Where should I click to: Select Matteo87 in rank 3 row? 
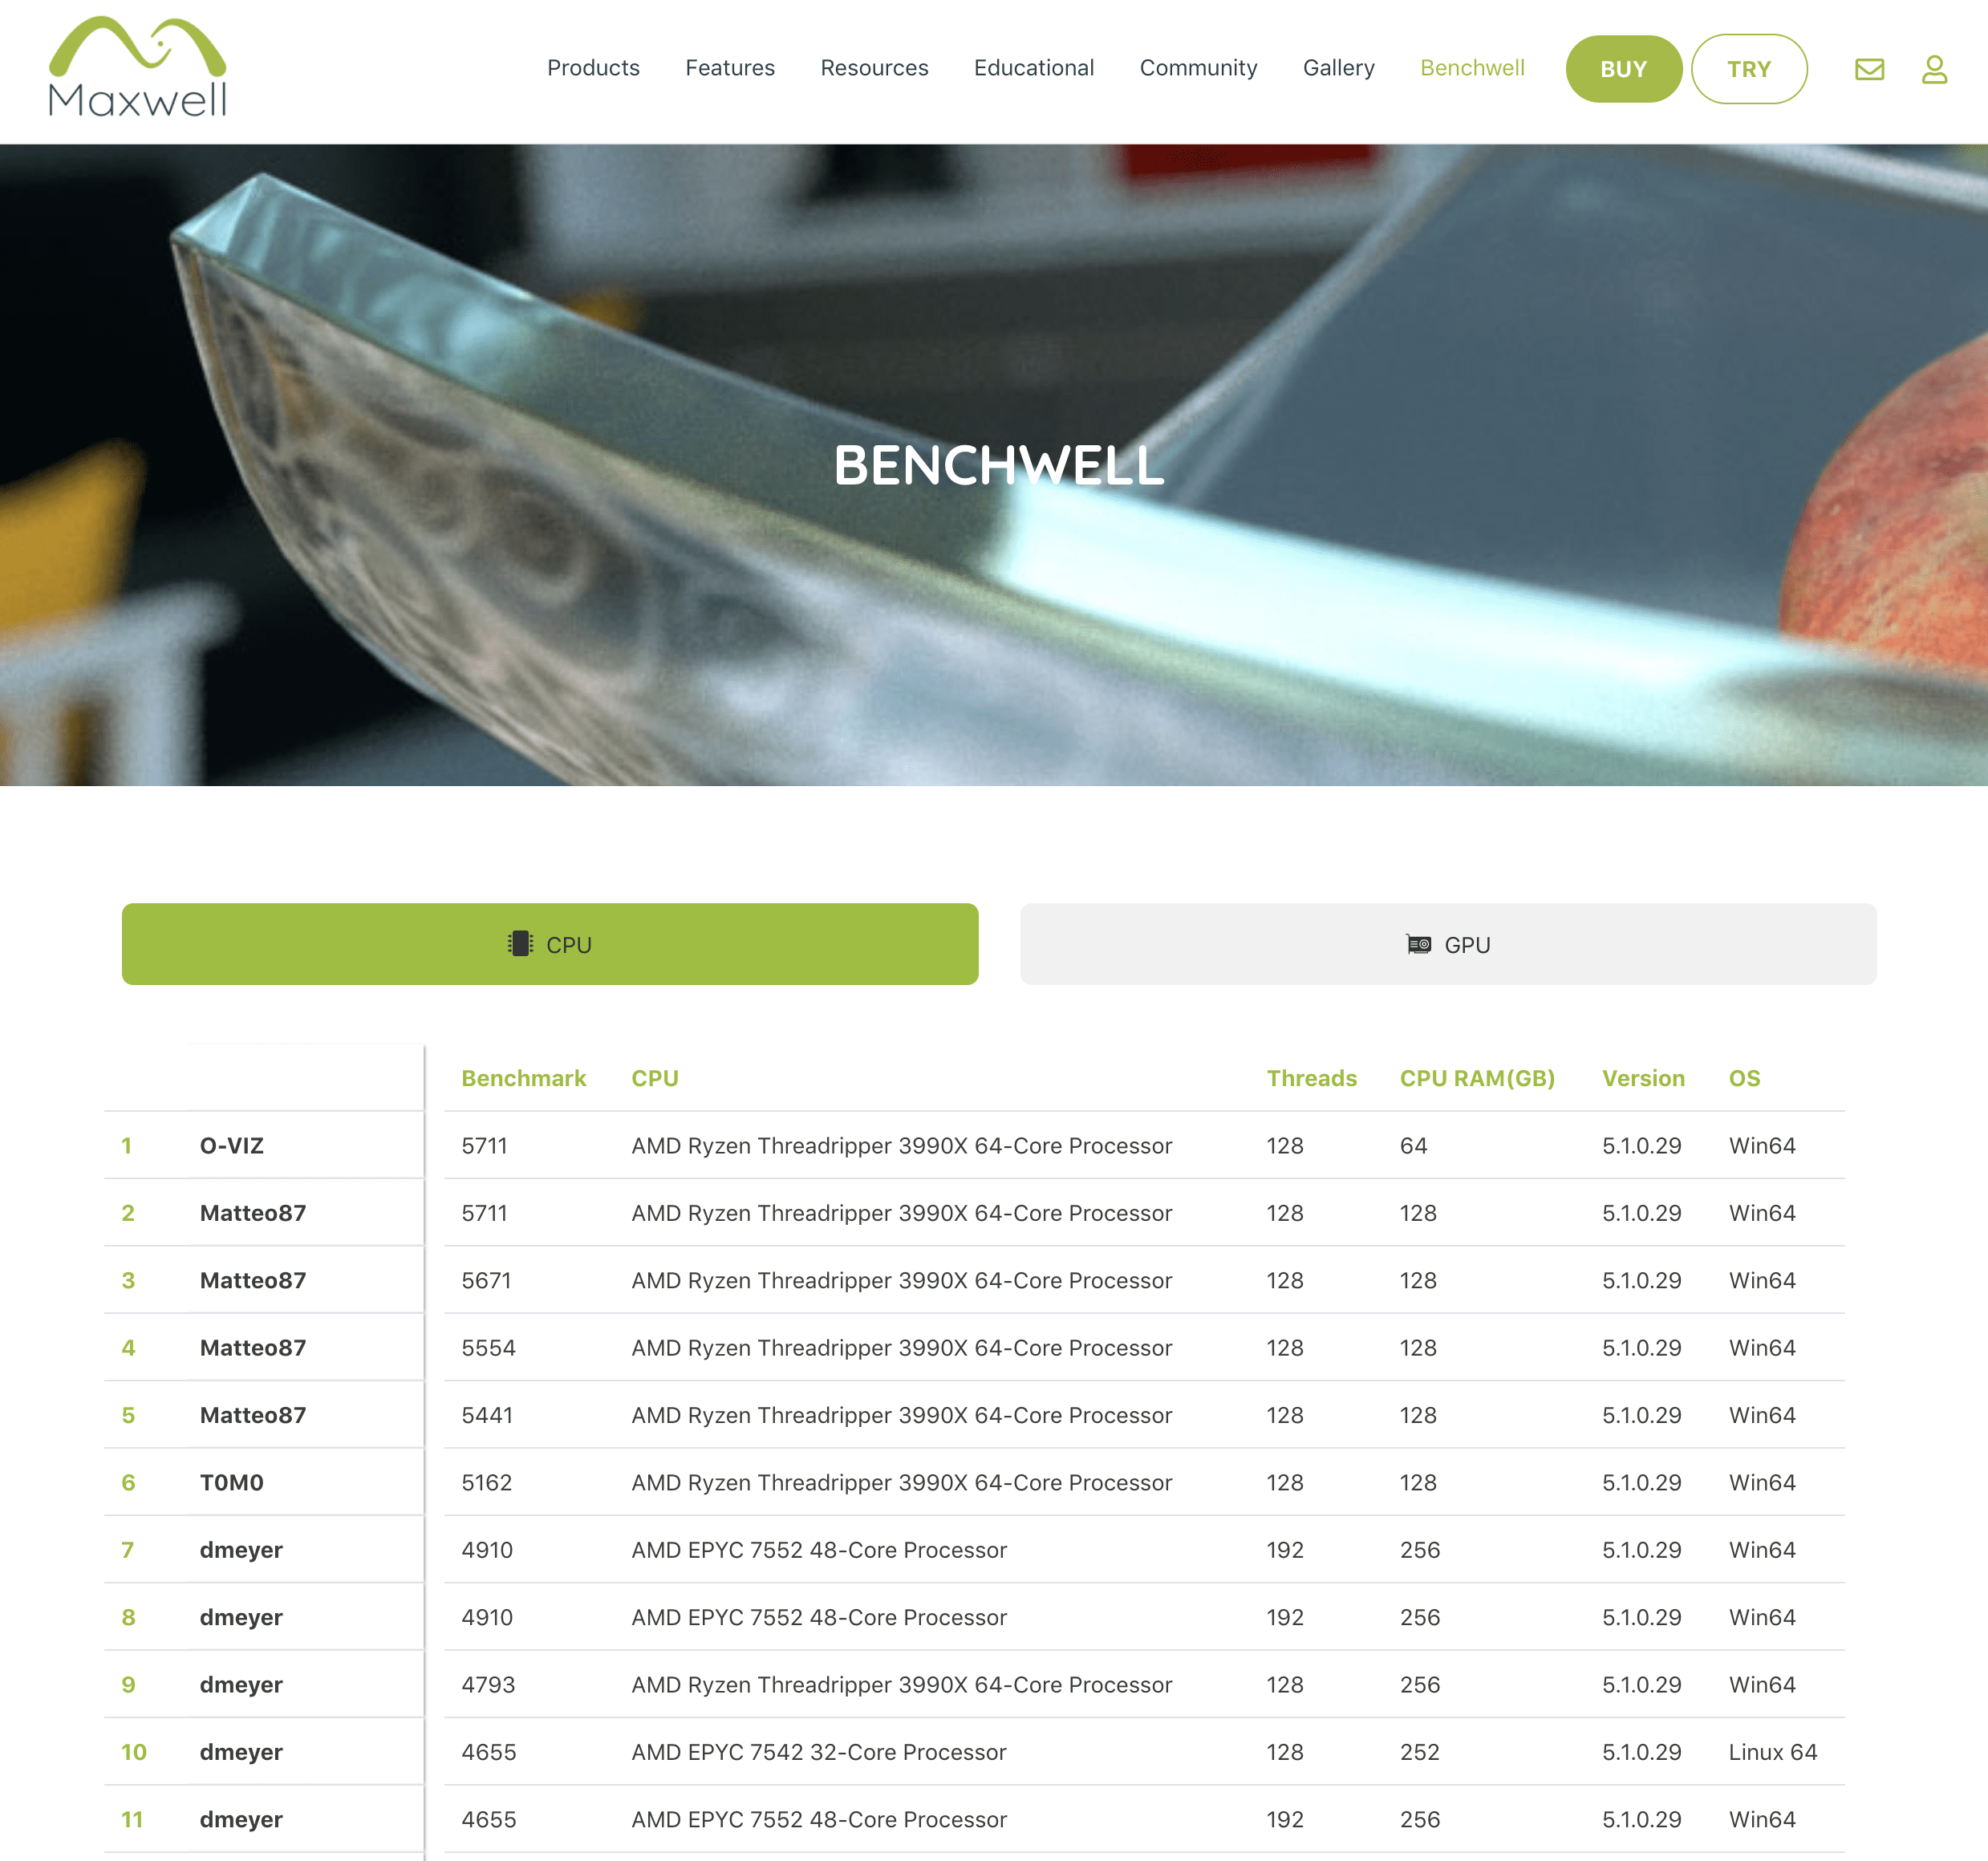coord(253,1280)
